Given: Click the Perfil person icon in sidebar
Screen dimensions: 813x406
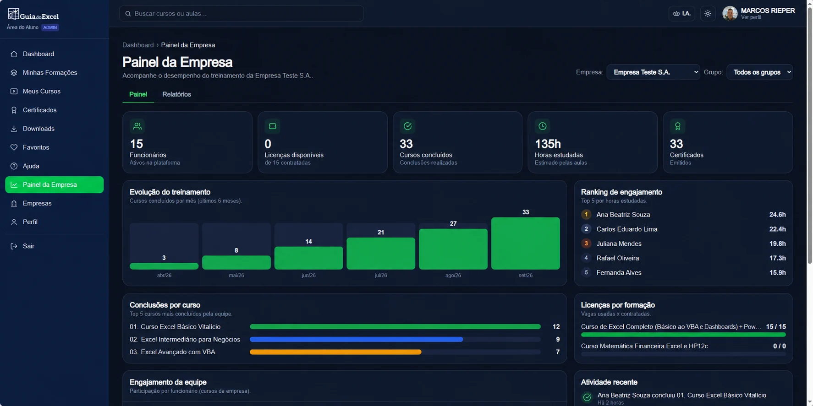Looking at the screenshot, I should tap(14, 222).
